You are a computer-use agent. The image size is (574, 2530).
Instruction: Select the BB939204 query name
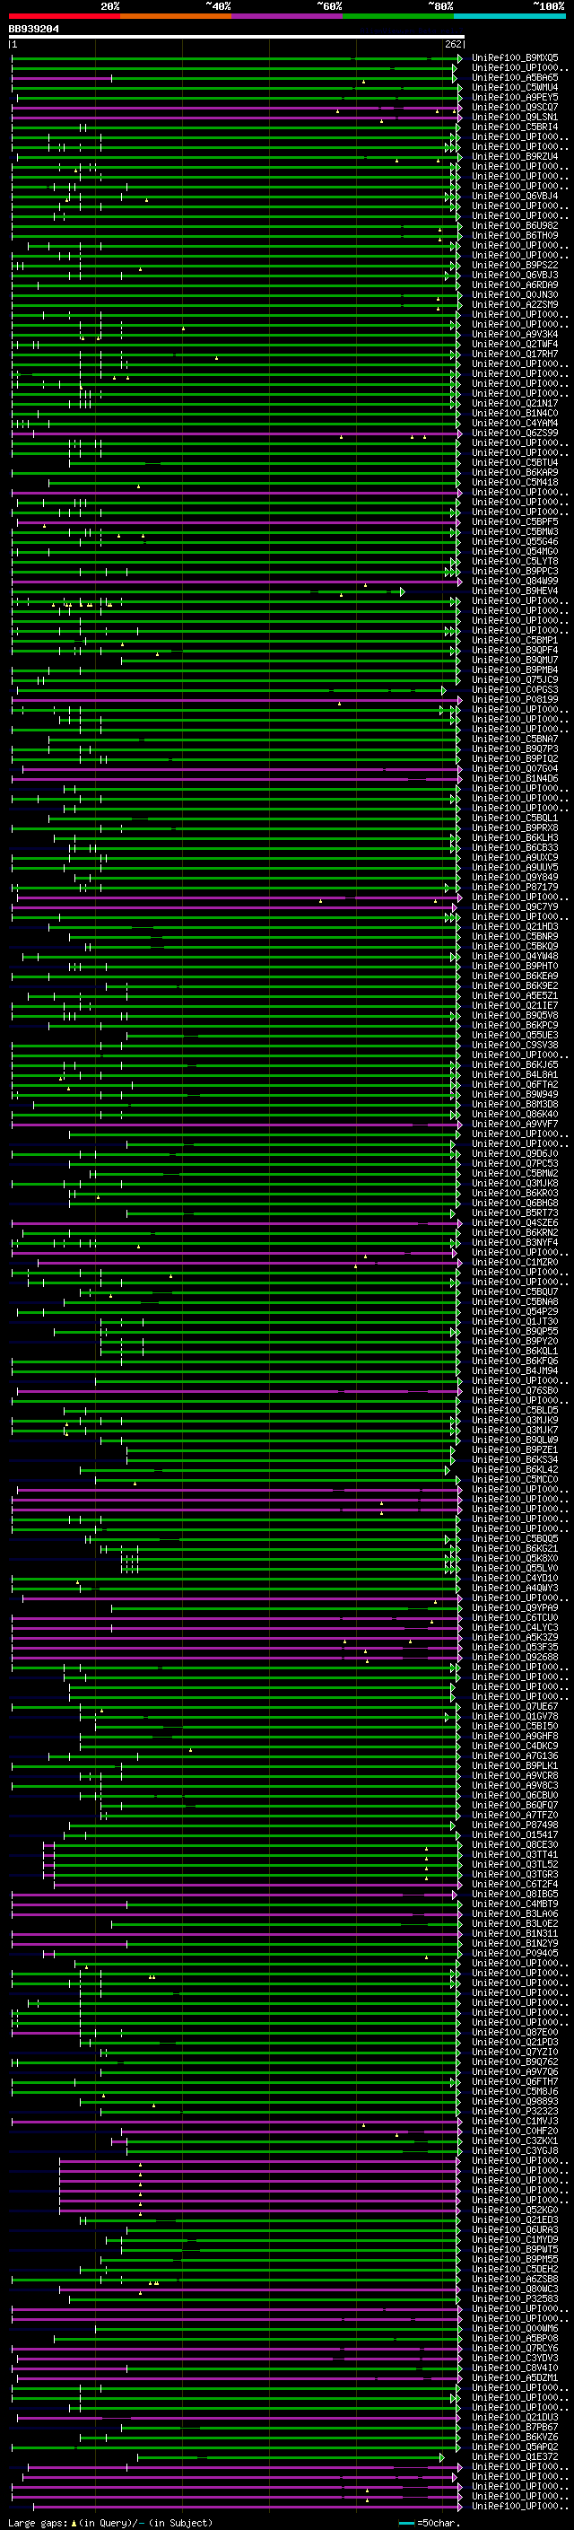[x=33, y=29]
